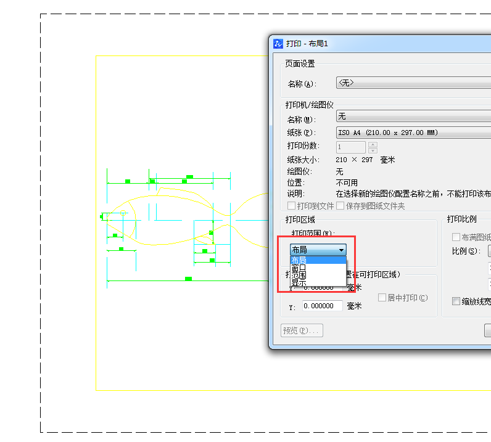Enable the 保存到图纸文件夹 checkbox

tap(340, 206)
